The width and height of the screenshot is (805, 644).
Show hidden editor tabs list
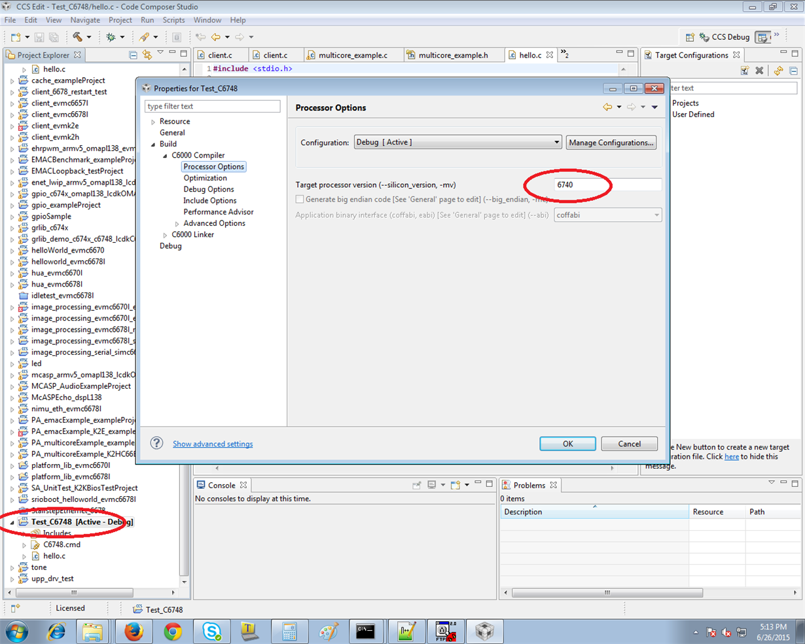(x=564, y=55)
